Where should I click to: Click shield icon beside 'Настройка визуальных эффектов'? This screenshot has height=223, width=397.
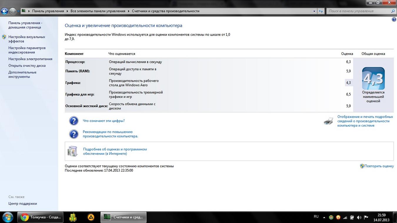4,37
